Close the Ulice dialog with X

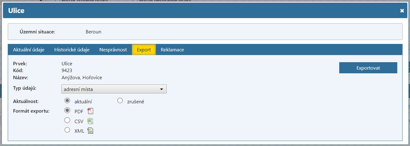pos(402,11)
